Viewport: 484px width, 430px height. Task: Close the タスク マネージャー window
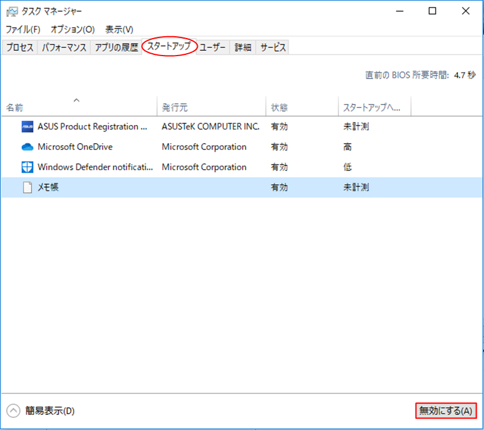465,11
